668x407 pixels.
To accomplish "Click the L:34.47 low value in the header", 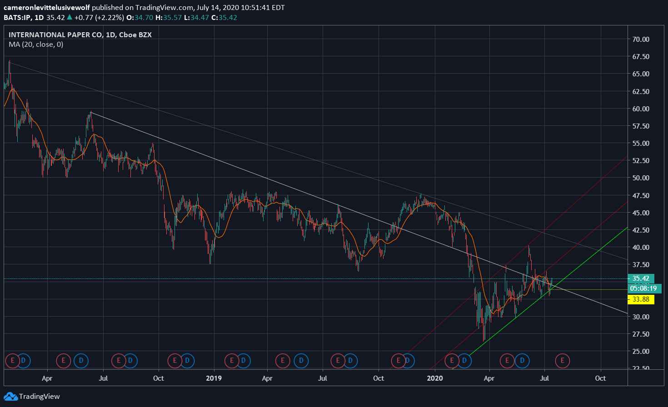I will [197, 18].
